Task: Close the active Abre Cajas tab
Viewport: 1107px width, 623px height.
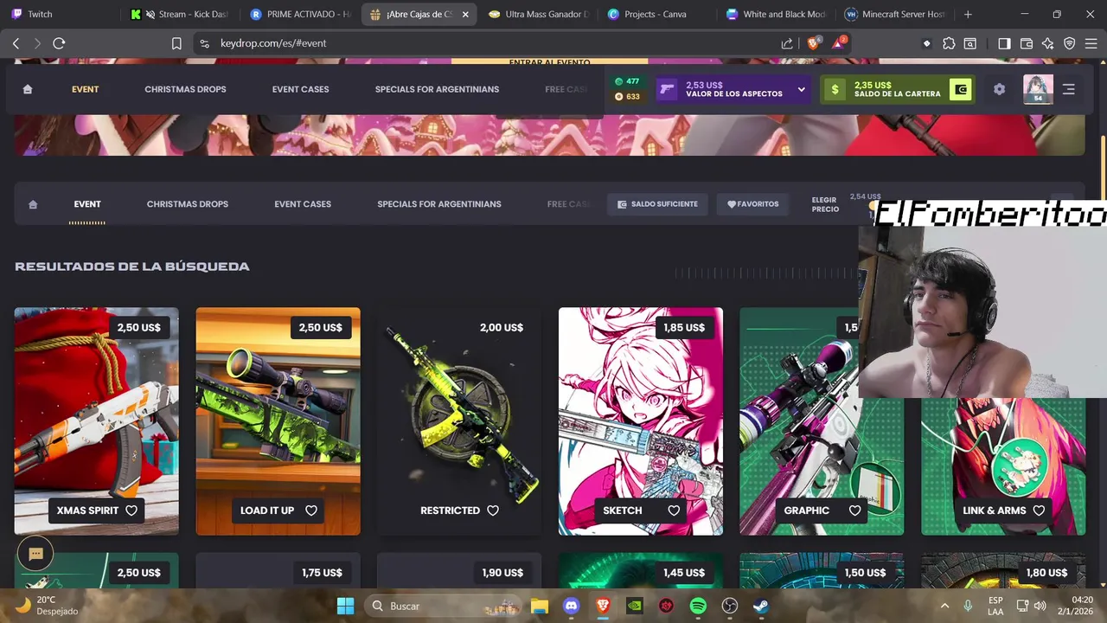Action: point(465,14)
